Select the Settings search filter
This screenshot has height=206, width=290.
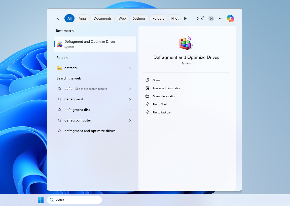pos(139,18)
